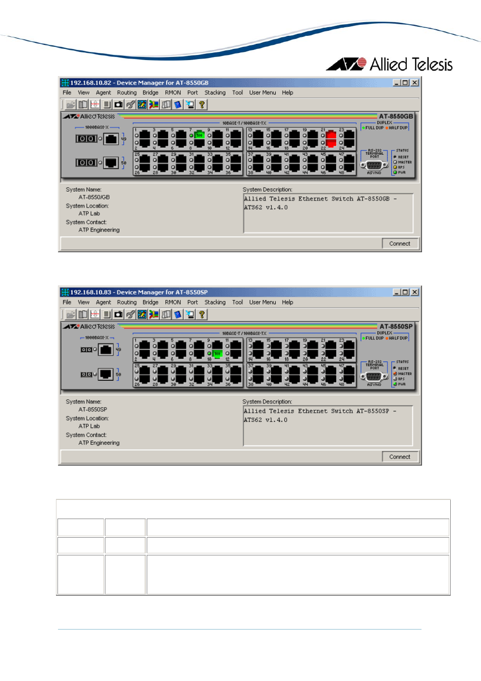Viewport: 481px width, 681px height.
Task: Open RMON menu in AT-8550GB window
Action: pos(173,93)
